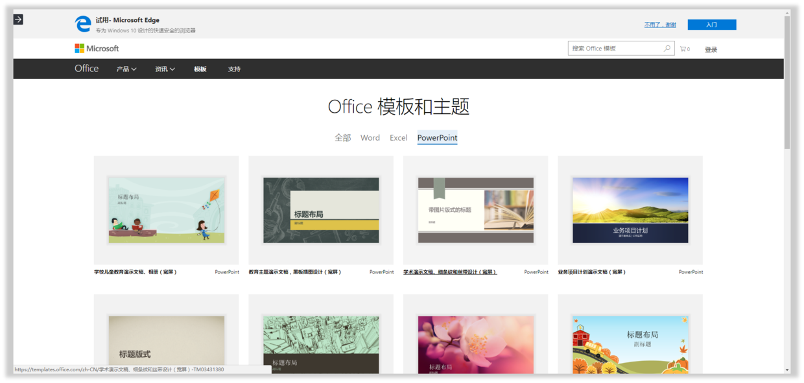804x383 pixels.
Task: Click the PowerPoint label under 业务项目计划 template
Action: coord(691,272)
